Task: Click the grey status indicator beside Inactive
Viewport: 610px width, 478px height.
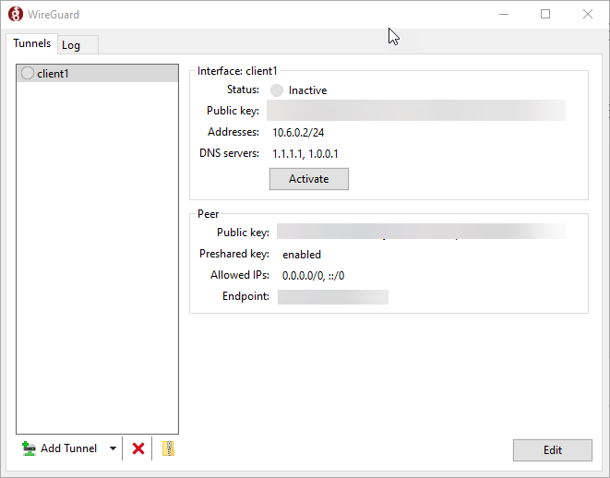Action: pos(277,90)
